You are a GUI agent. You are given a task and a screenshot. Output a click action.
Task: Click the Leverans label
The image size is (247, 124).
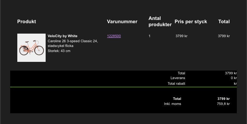pyautogui.click(x=178, y=78)
